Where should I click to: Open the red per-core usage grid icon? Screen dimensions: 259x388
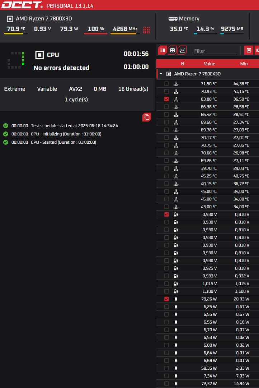[147, 30]
